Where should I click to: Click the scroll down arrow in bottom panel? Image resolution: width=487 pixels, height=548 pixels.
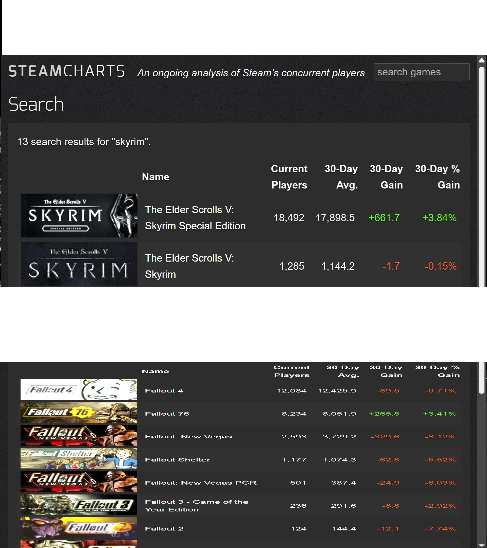[x=481, y=545]
